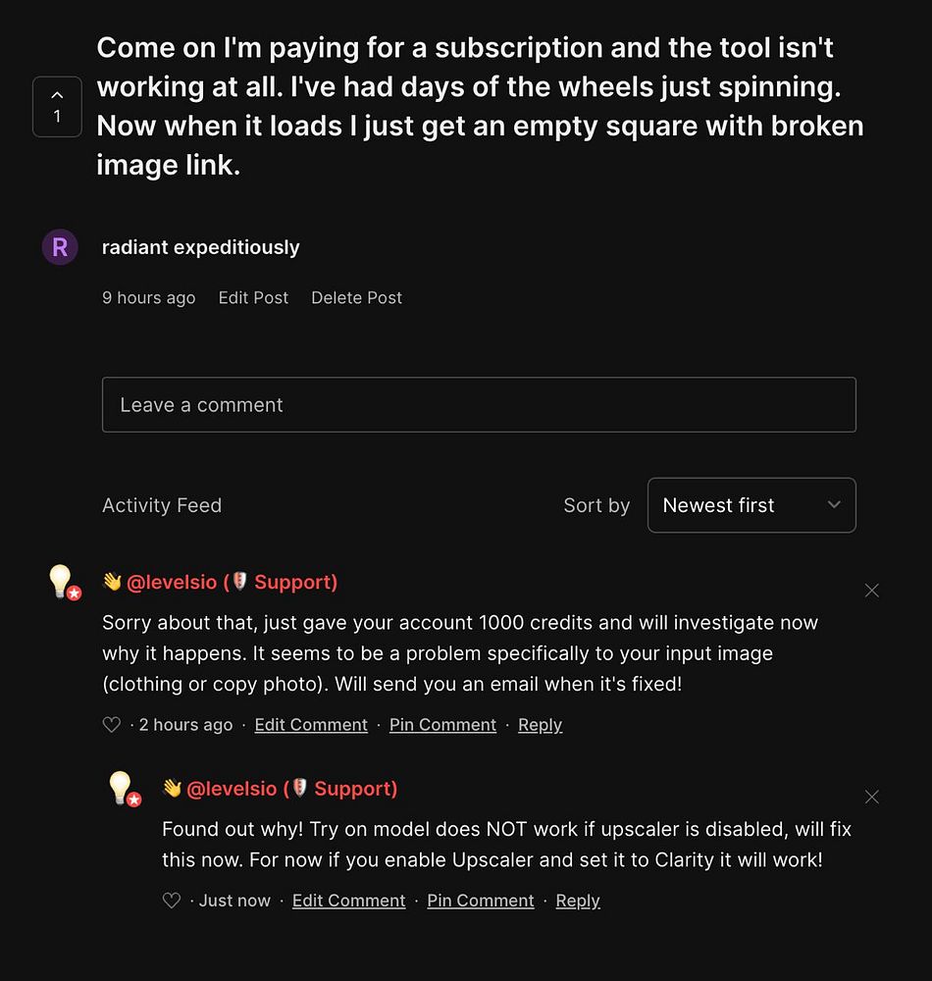Dismiss the first support comment with X

pyautogui.click(x=871, y=591)
